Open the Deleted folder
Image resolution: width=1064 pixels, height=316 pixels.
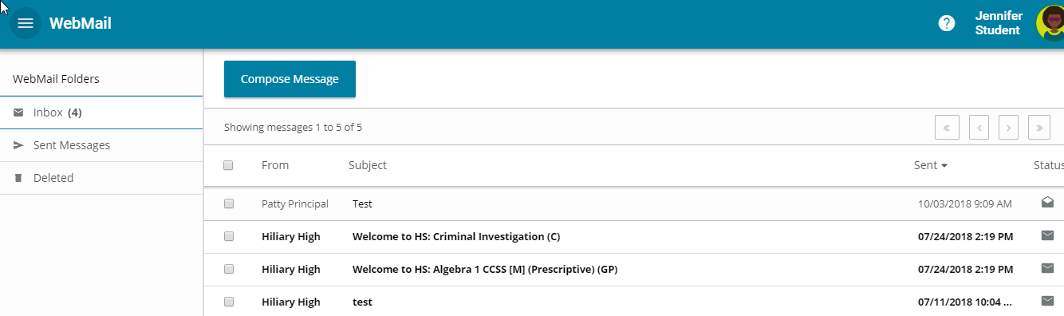(101, 178)
